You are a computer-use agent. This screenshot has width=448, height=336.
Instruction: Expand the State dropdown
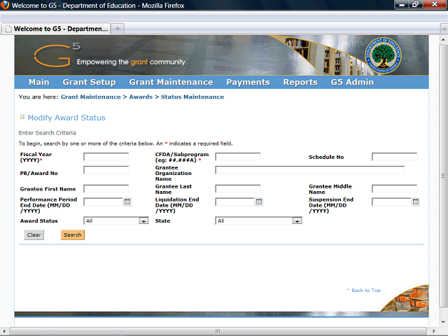coord(297,221)
